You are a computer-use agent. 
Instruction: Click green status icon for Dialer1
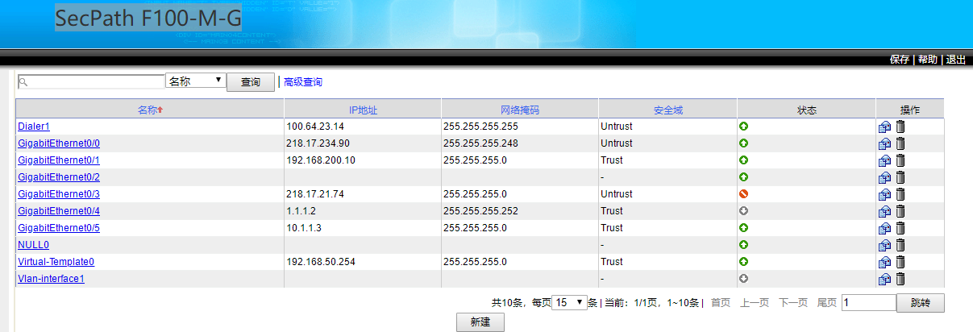click(744, 126)
